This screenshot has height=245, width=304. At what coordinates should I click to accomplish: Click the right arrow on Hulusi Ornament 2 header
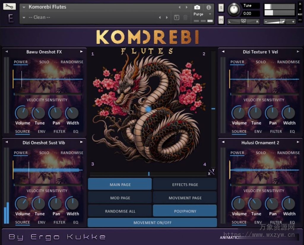(x=298, y=143)
